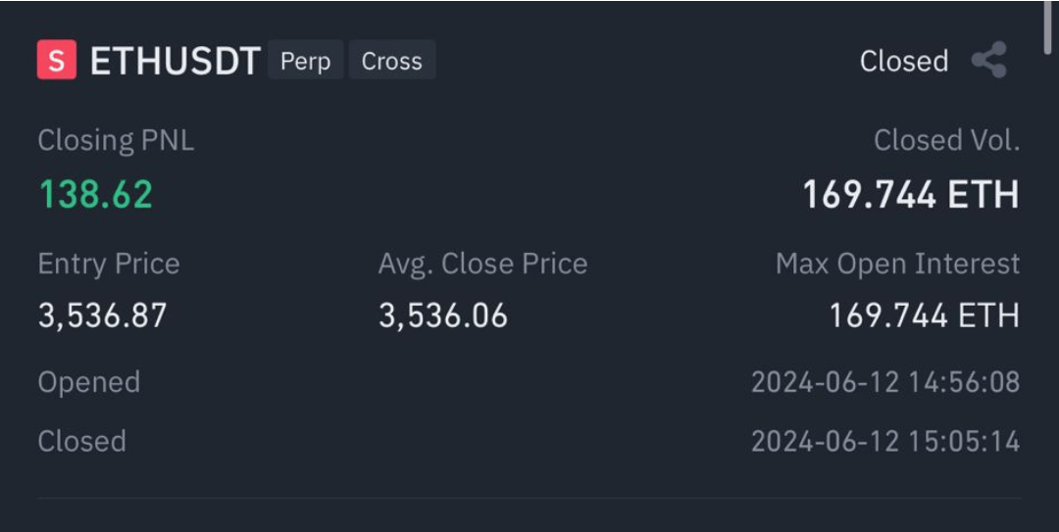Click the Max Open Interest 169.744 ETH value
The image size is (1059, 532).
point(925,315)
